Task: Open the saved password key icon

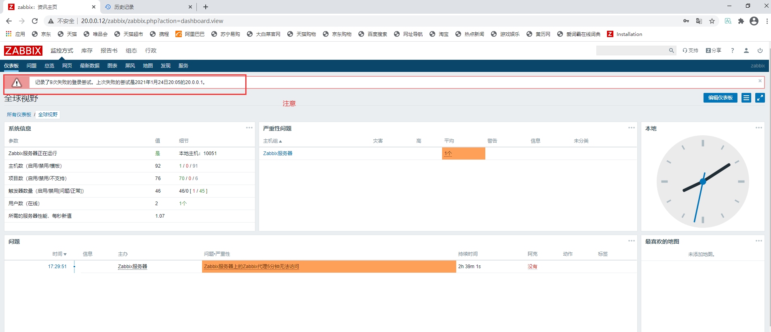Action: coord(686,21)
